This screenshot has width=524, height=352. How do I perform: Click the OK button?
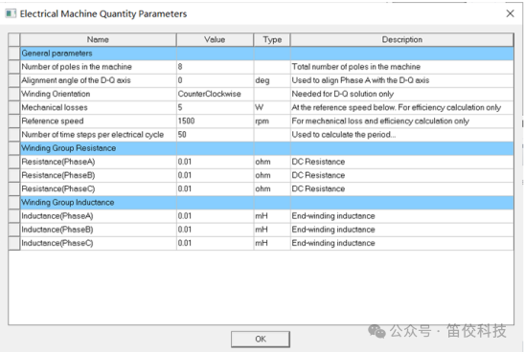coord(261,339)
